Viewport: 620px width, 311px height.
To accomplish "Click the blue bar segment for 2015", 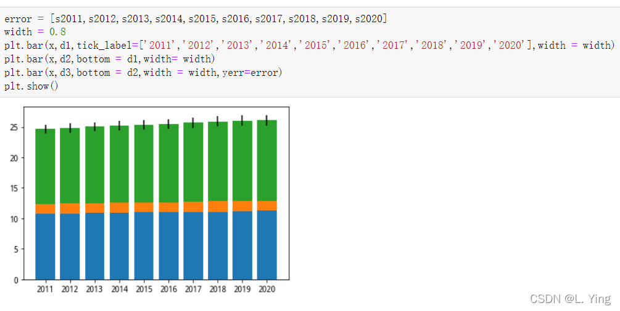I will pyautogui.click(x=144, y=246).
